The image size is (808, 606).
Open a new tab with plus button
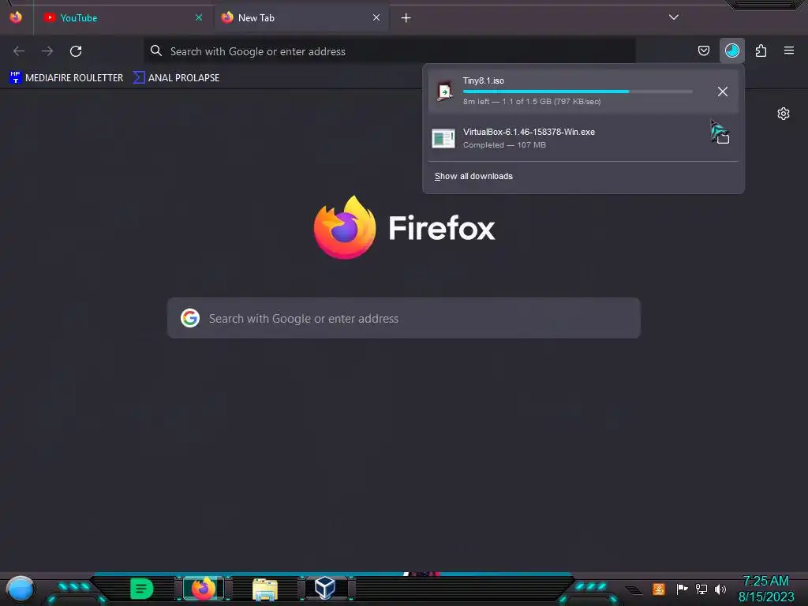coord(406,18)
